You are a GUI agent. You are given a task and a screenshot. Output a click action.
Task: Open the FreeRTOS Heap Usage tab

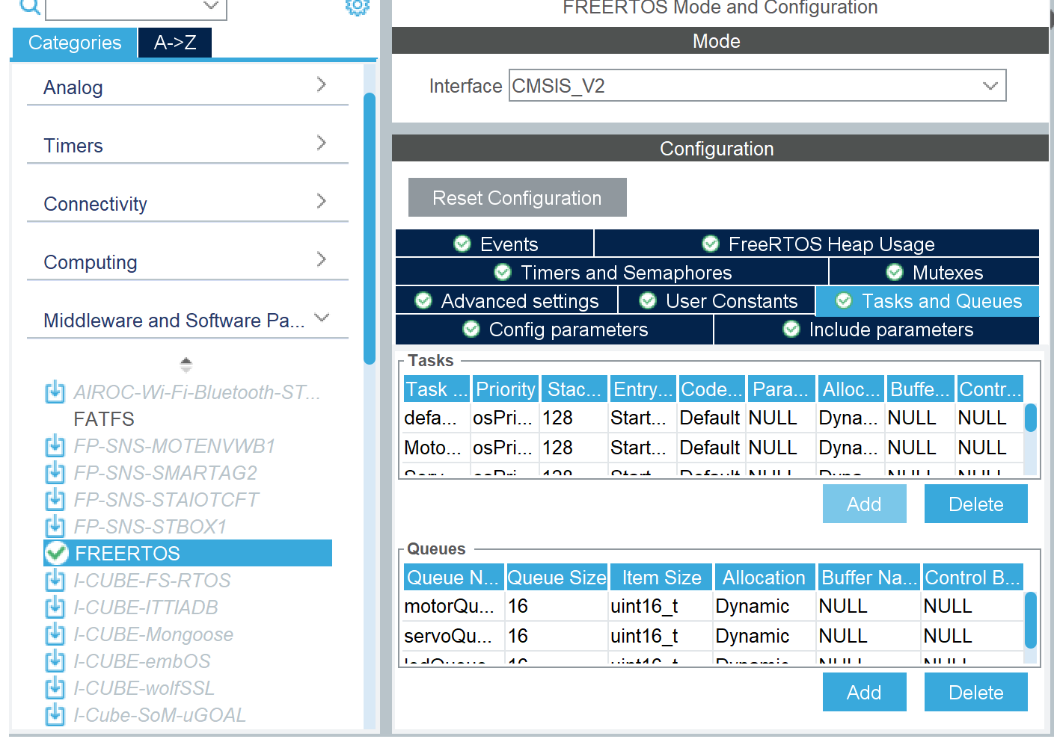(x=817, y=244)
